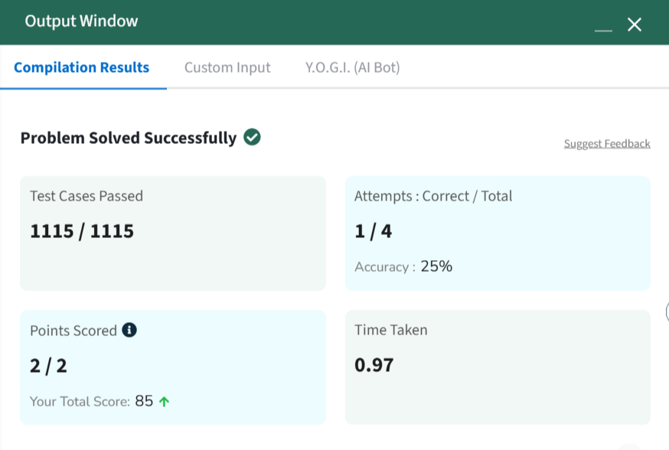Click the Suggest Feedback link

click(607, 144)
